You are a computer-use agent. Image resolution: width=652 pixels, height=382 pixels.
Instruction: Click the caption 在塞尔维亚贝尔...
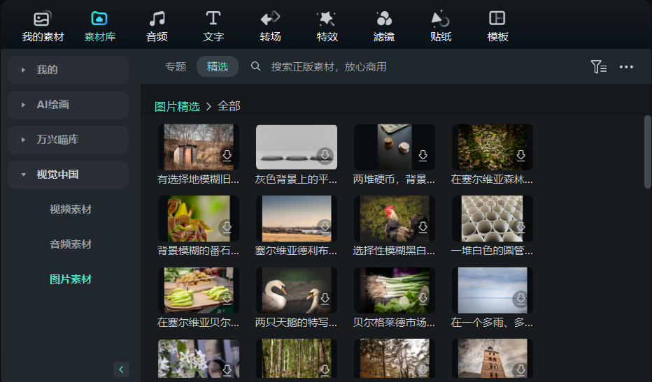pyautogui.click(x=199, y=322)
